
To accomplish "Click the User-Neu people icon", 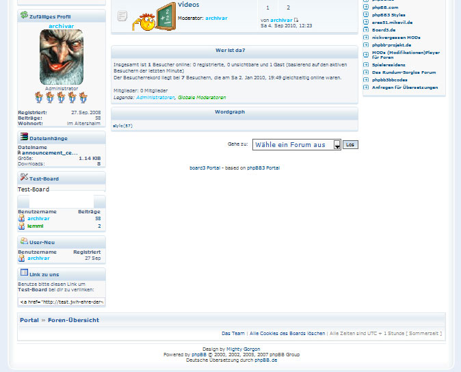I will (x=24, y=241).
